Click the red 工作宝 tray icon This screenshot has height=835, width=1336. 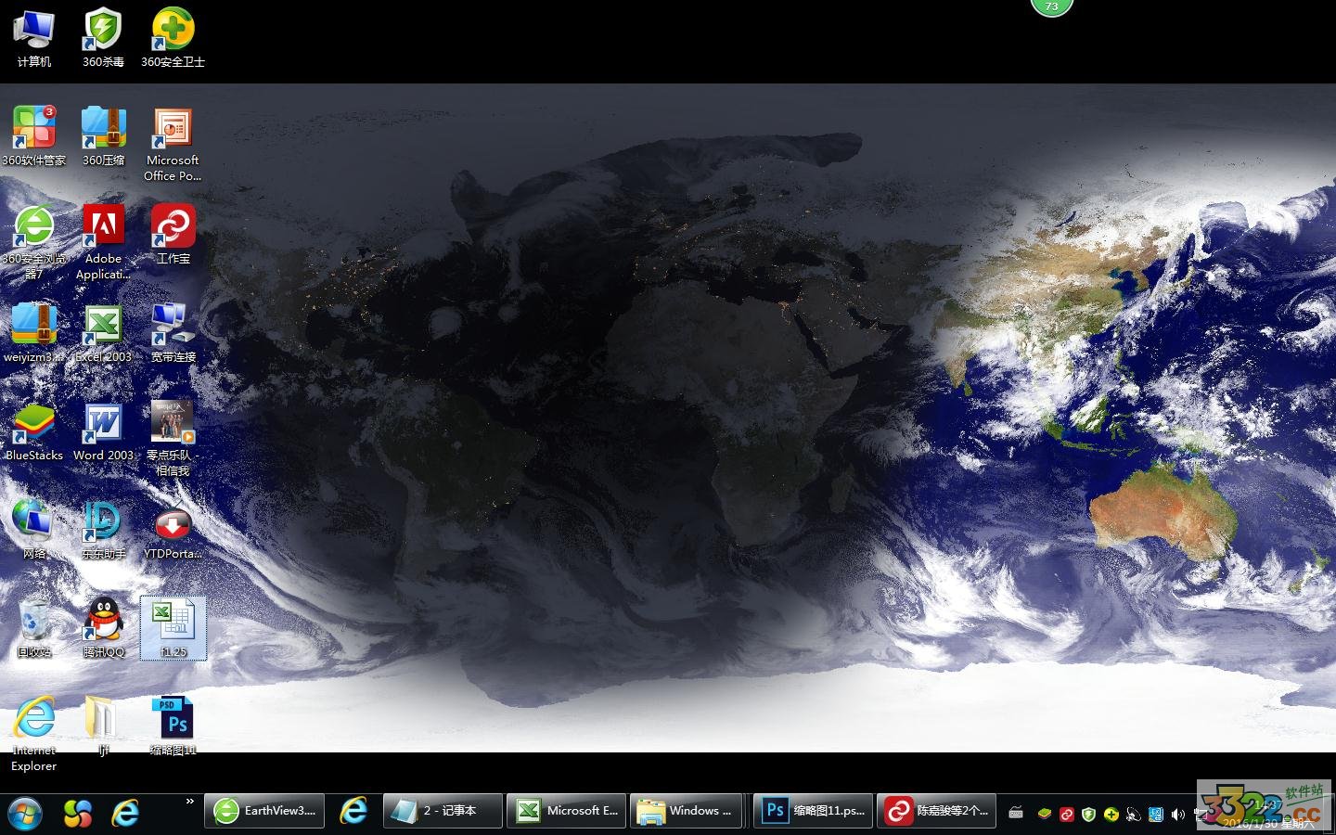(x=1067, y=814)
